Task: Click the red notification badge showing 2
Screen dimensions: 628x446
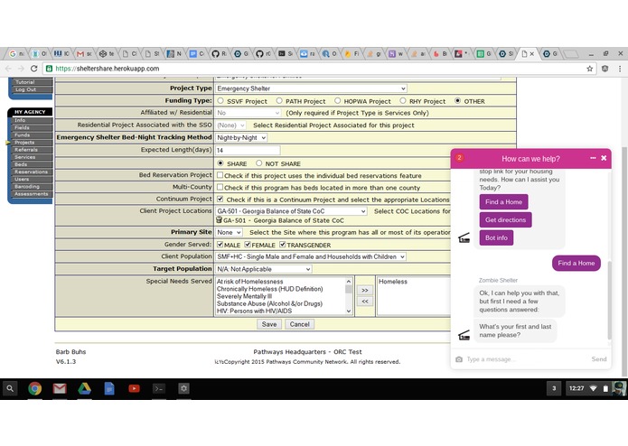Action: (459, 158)
